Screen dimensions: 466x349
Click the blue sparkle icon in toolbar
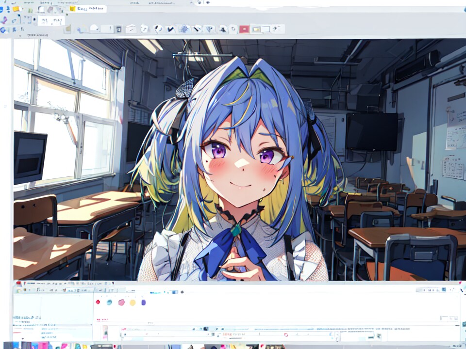click(184, 29)
